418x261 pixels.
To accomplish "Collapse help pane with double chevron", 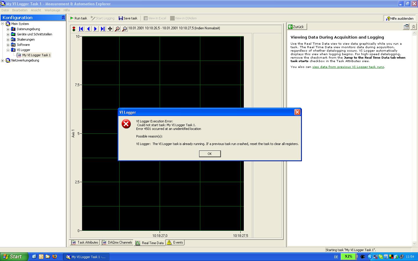I will (413, 27).
